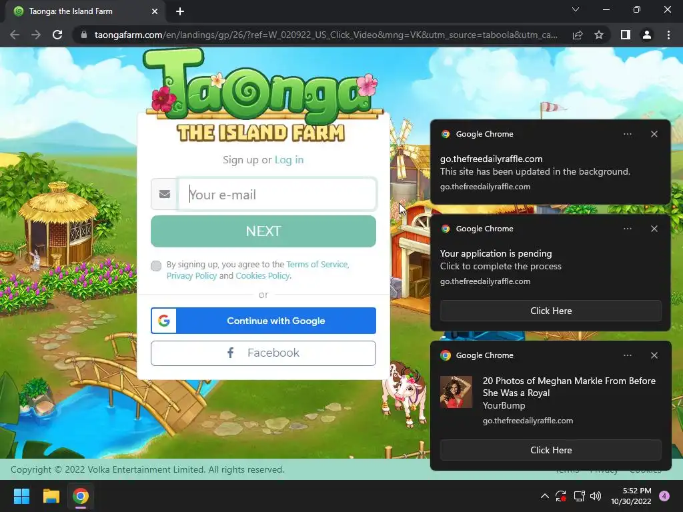Tick the agree to terms checkbox
Image resolution: width=683 pixels, height=512 pixels.
tap(156, 265)
